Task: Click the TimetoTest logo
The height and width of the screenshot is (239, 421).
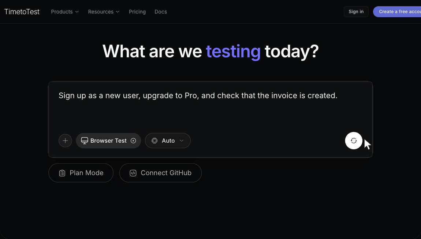Action: point(22,12)
